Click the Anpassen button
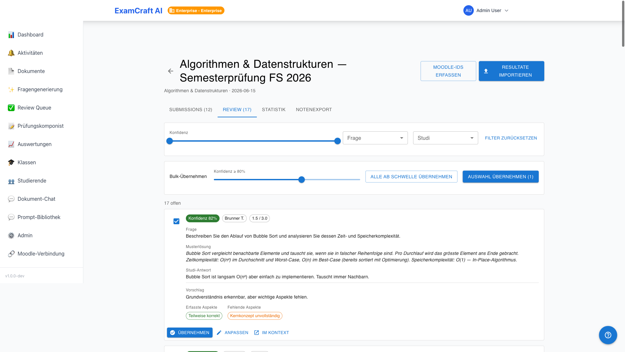Viewport: 625px width, 352px height. click(232, 332)
